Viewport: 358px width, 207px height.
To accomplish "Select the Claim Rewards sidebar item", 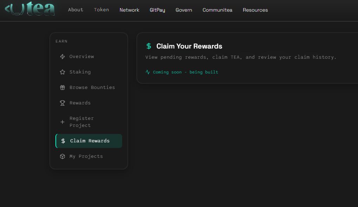I will click(x=89, y=141).
